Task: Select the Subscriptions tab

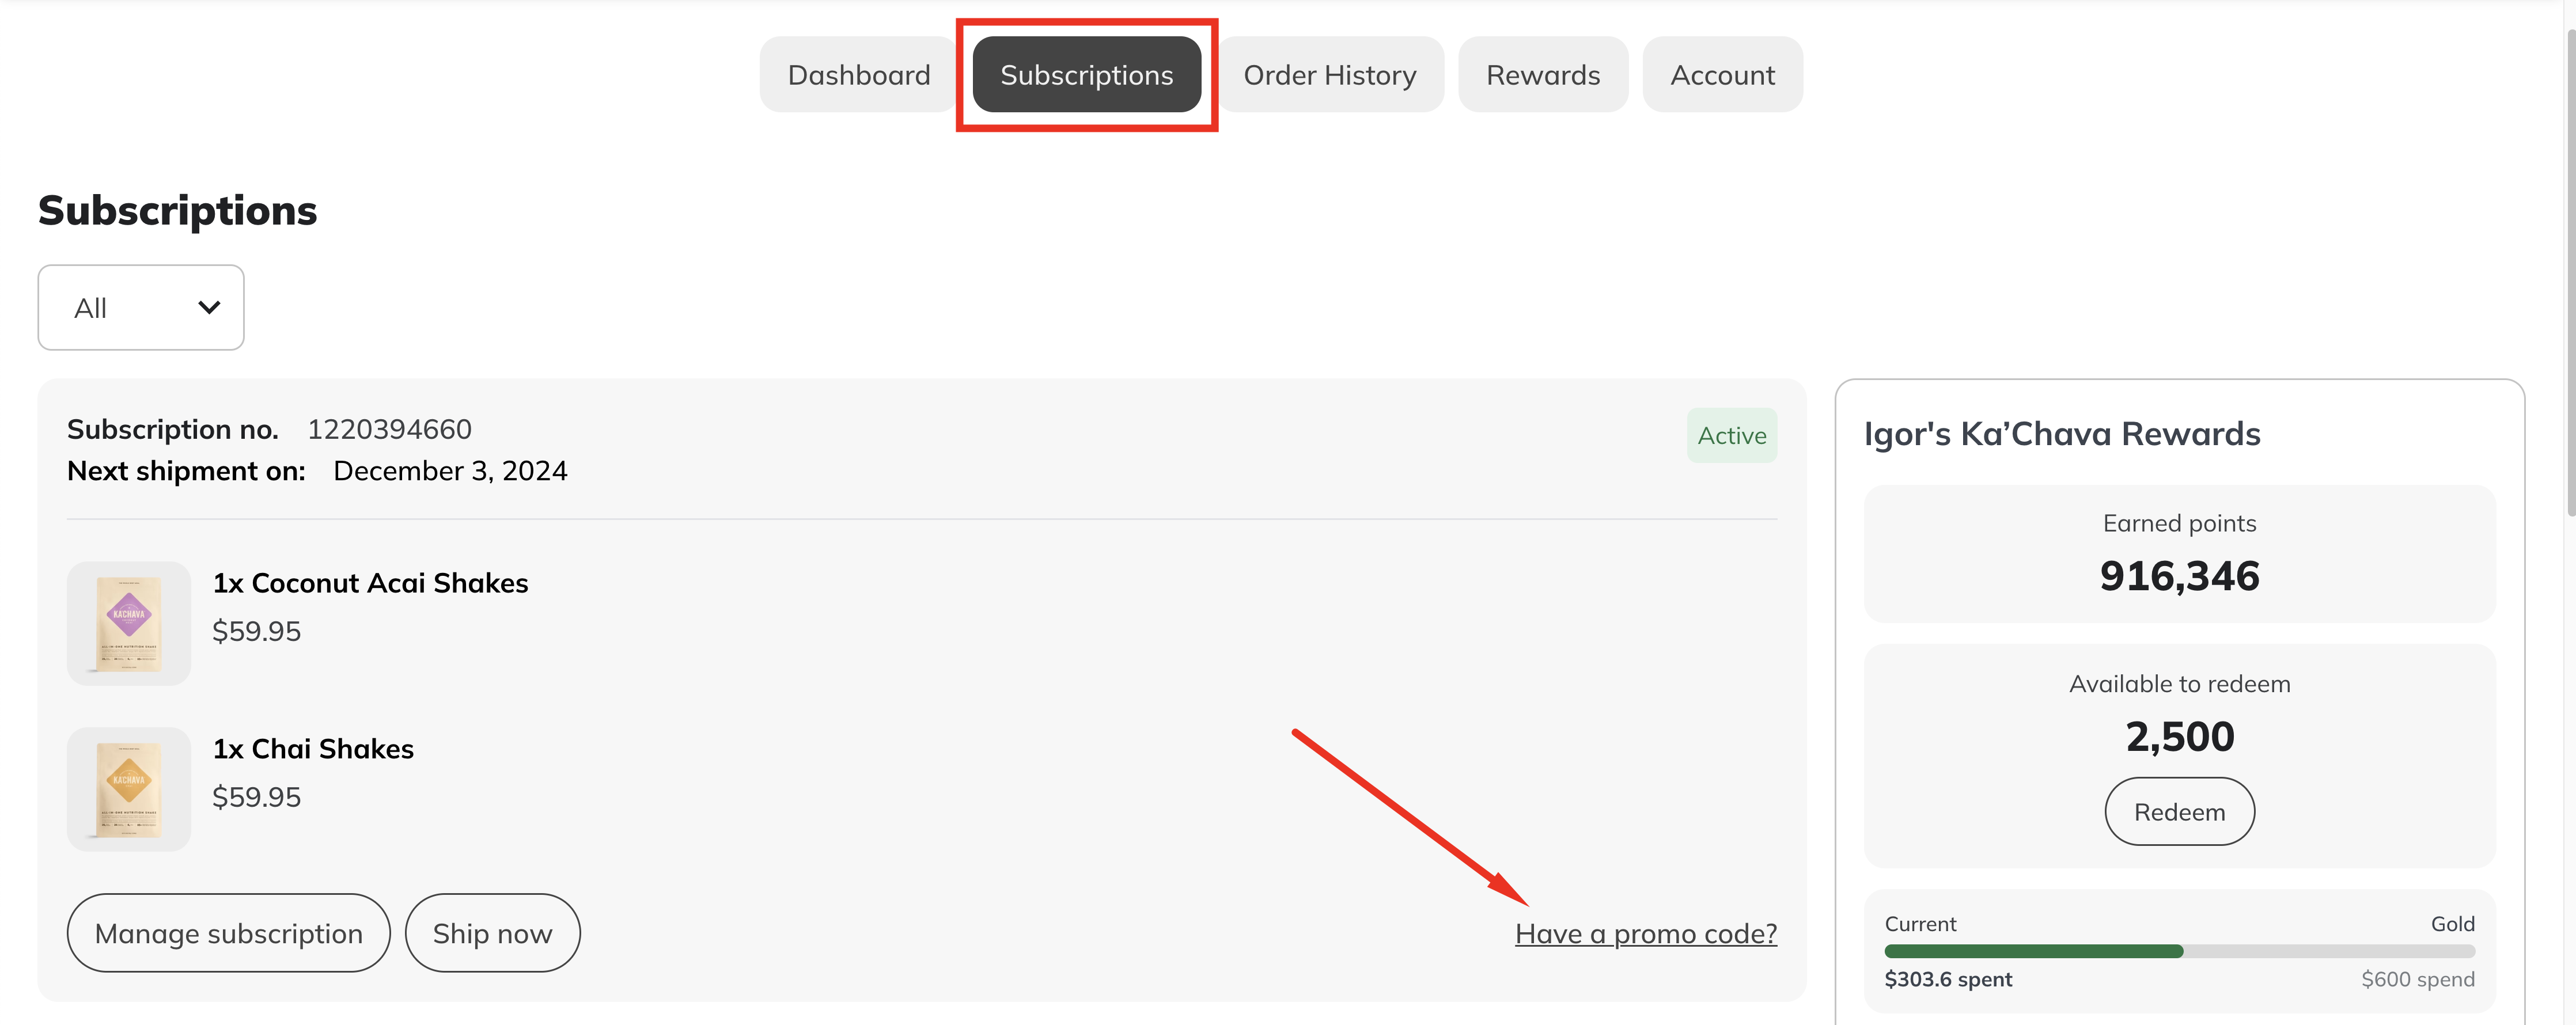Action: pyautogui.click(x=1086, y=75)
